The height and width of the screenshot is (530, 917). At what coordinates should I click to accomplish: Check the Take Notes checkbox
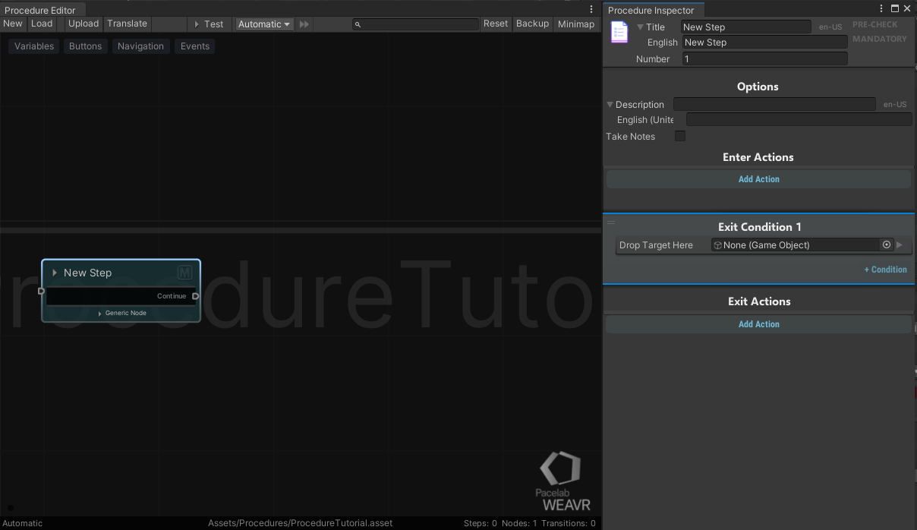680,136
